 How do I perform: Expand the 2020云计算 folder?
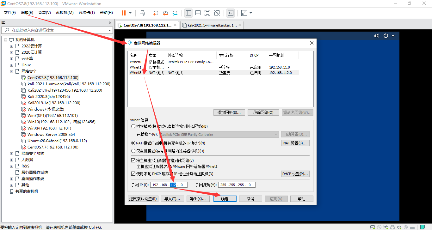pyautogui.click(x=12, y=52)
